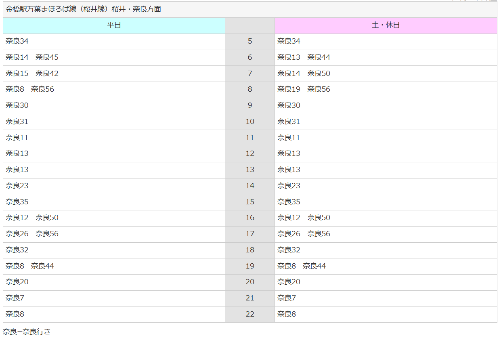Select holiday 奈良23 in the 14 o'clock row
This screenshot has height=338, width=499.
click(x=289, y=186)
